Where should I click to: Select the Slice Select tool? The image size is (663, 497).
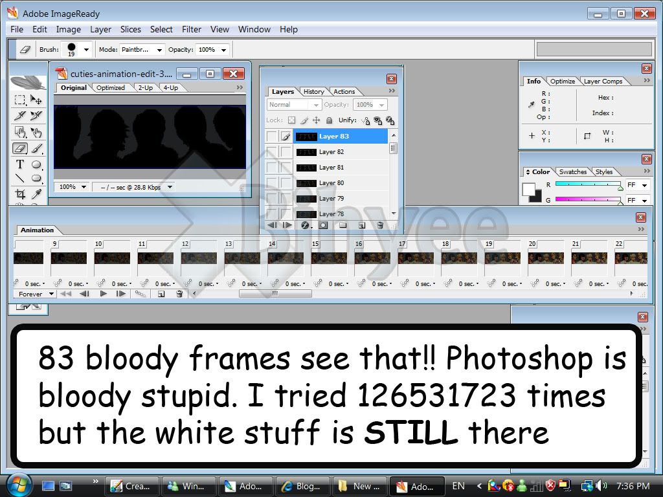(36, 115)
